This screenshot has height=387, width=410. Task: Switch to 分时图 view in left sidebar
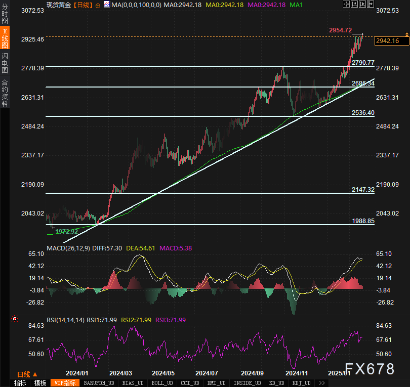coord(5,13)
